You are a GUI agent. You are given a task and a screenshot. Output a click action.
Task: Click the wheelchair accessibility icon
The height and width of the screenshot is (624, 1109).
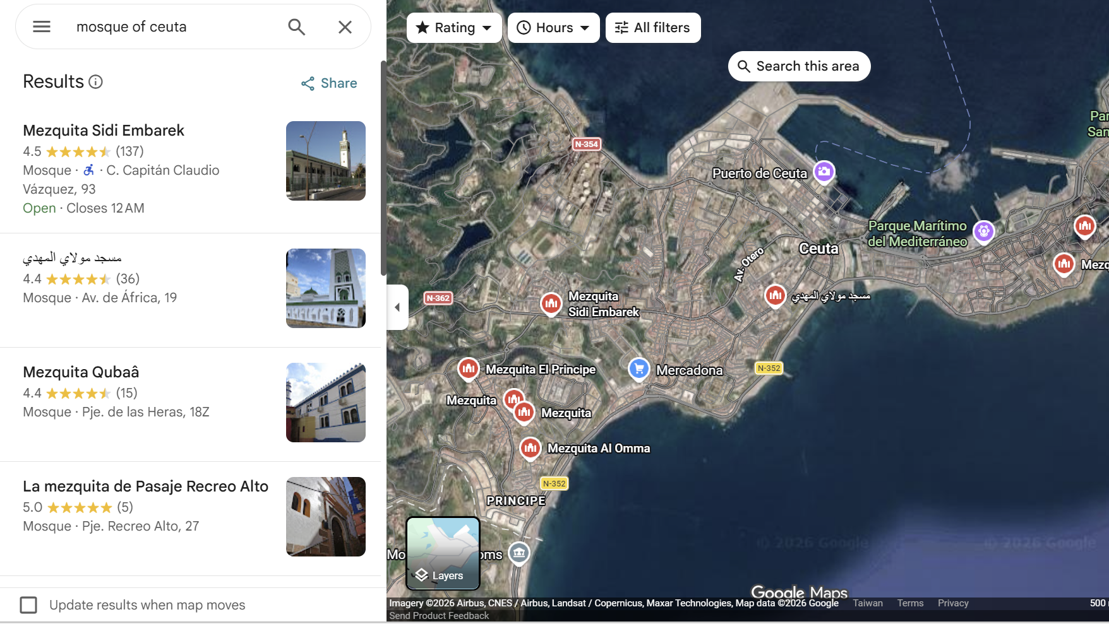89,170
